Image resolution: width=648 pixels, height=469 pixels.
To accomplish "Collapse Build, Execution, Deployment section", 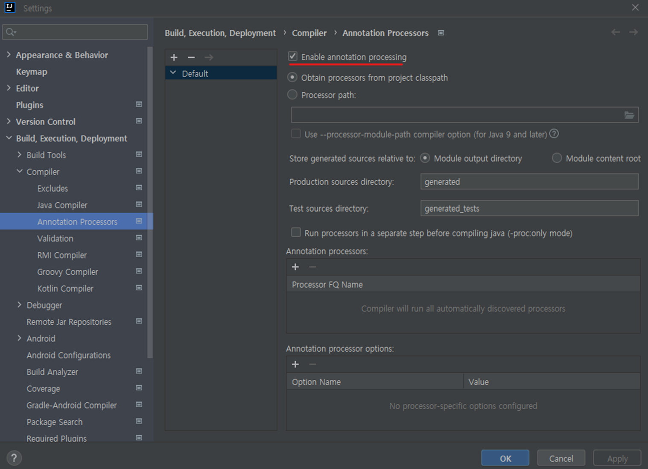I will tap(9, 138).
